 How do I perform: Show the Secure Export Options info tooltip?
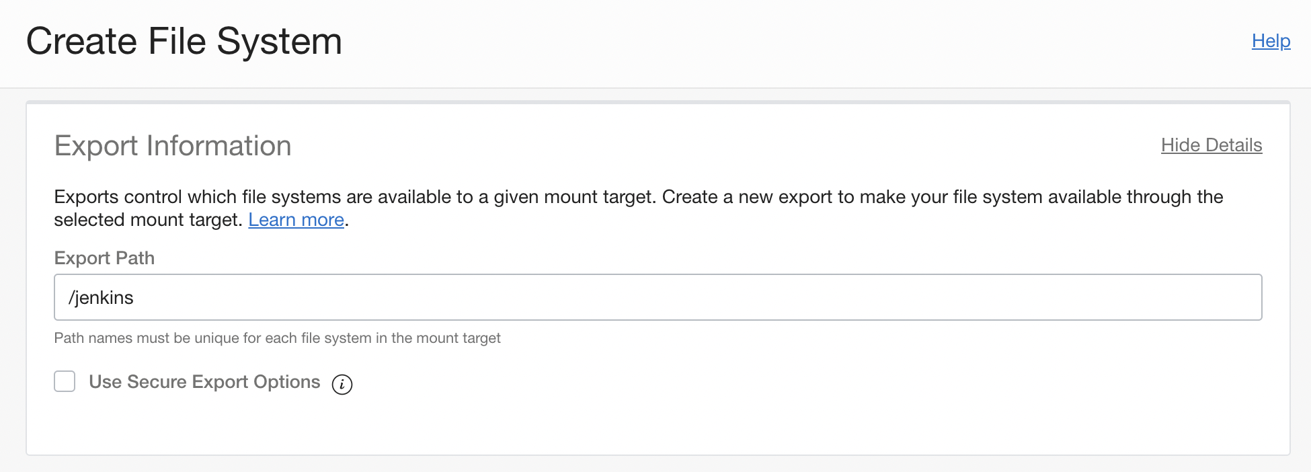tap(342, 384)
